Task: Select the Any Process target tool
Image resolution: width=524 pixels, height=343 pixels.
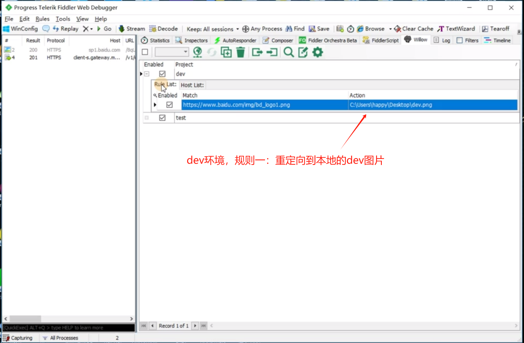Action: pos(262,29)
